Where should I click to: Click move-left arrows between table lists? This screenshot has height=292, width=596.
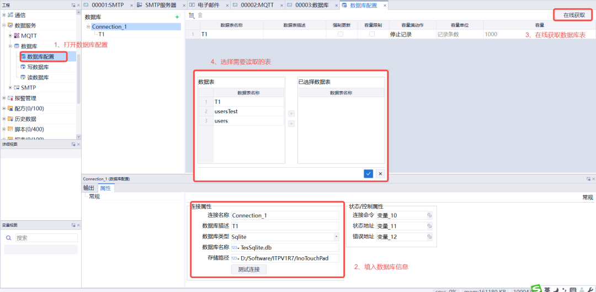291,124
